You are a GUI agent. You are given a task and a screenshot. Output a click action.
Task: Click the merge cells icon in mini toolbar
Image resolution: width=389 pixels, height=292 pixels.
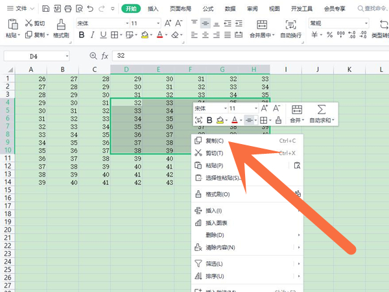click(x=297, y=110)
